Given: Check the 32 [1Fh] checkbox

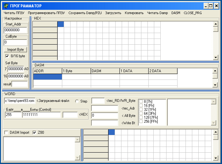Looking at the screenshot, I should (141, 109).
